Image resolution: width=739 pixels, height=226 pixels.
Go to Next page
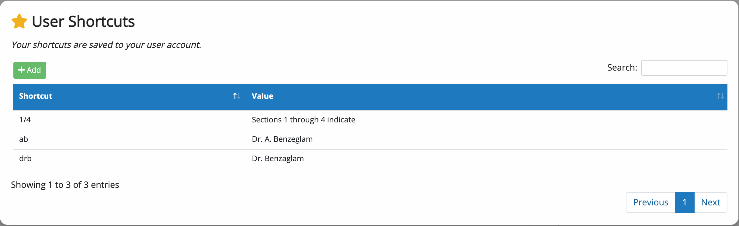[x=711, y=202]
